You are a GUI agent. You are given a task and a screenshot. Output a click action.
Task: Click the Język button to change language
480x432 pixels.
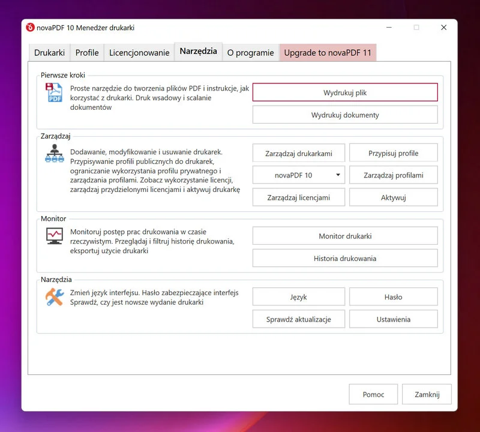pos(299,297)
